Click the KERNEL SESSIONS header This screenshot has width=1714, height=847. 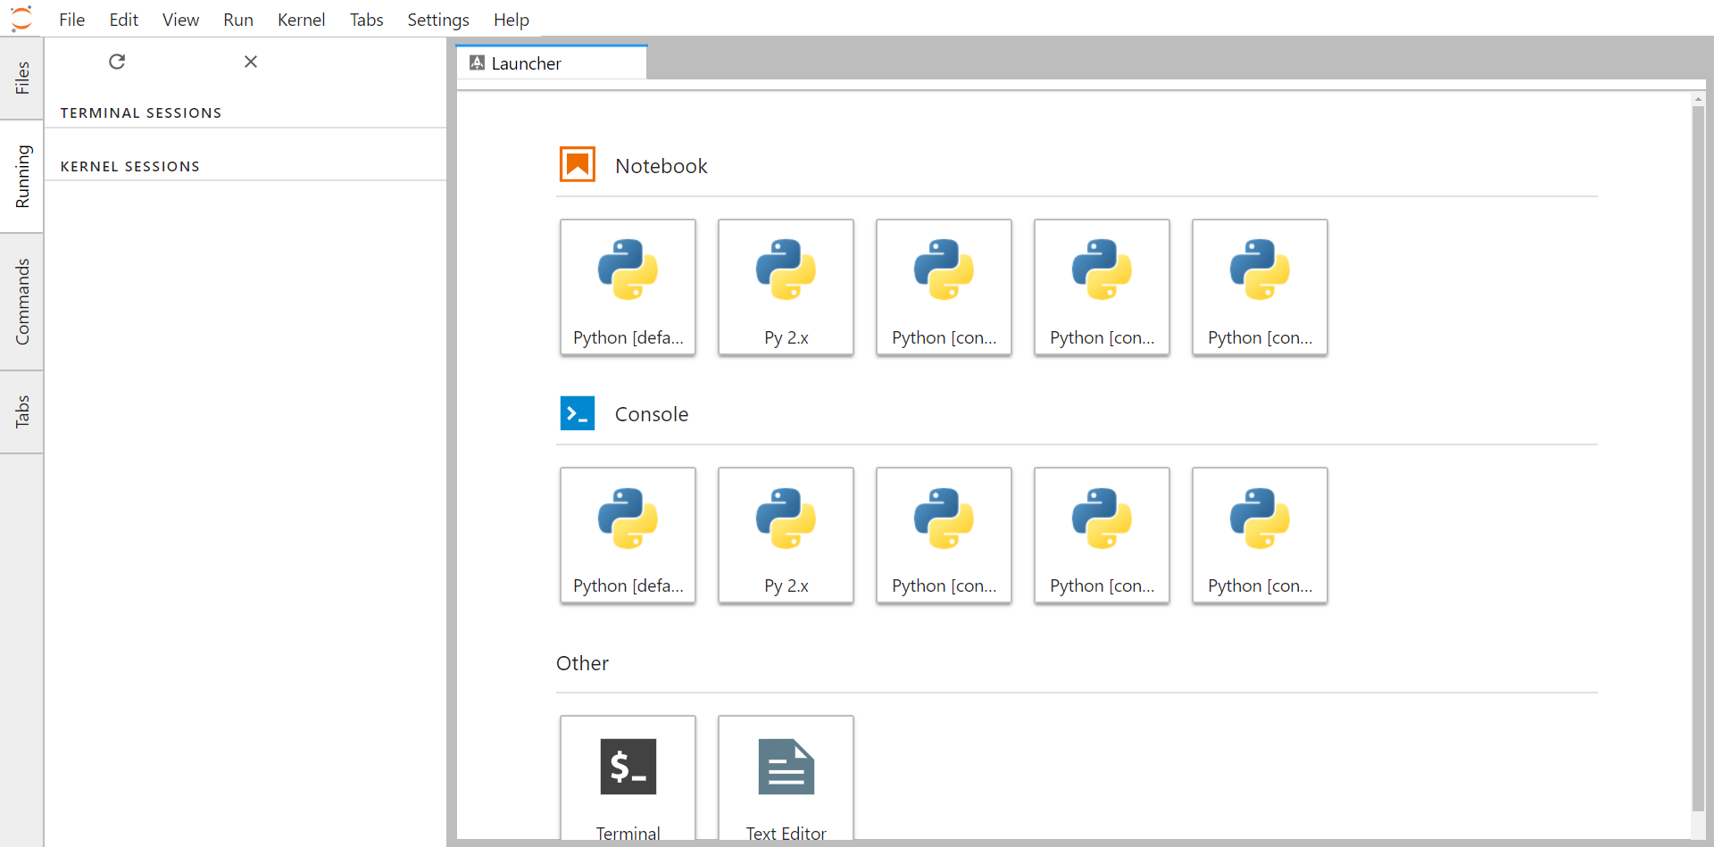(x=130, y=166)
